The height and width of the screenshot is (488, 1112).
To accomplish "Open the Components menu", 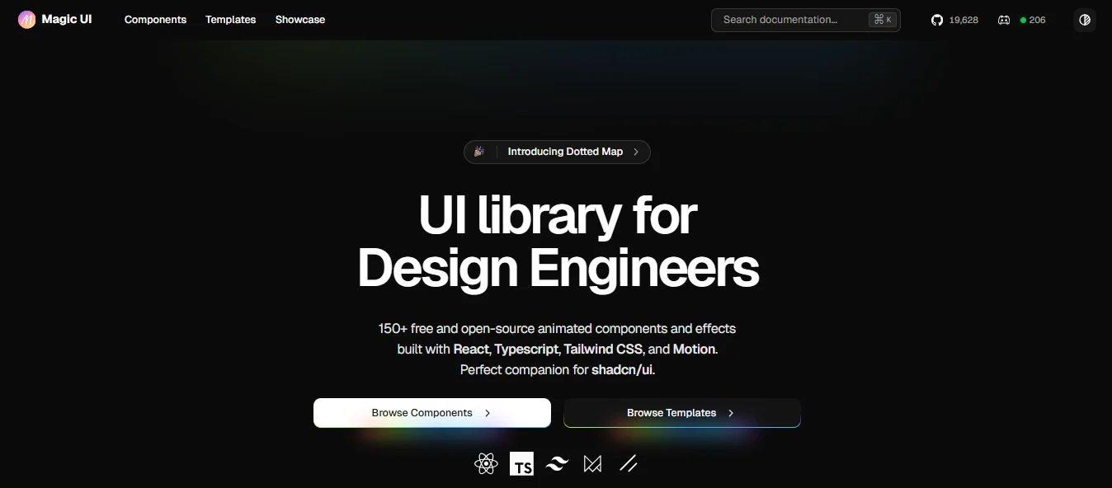I will click(x=155, y=19).
